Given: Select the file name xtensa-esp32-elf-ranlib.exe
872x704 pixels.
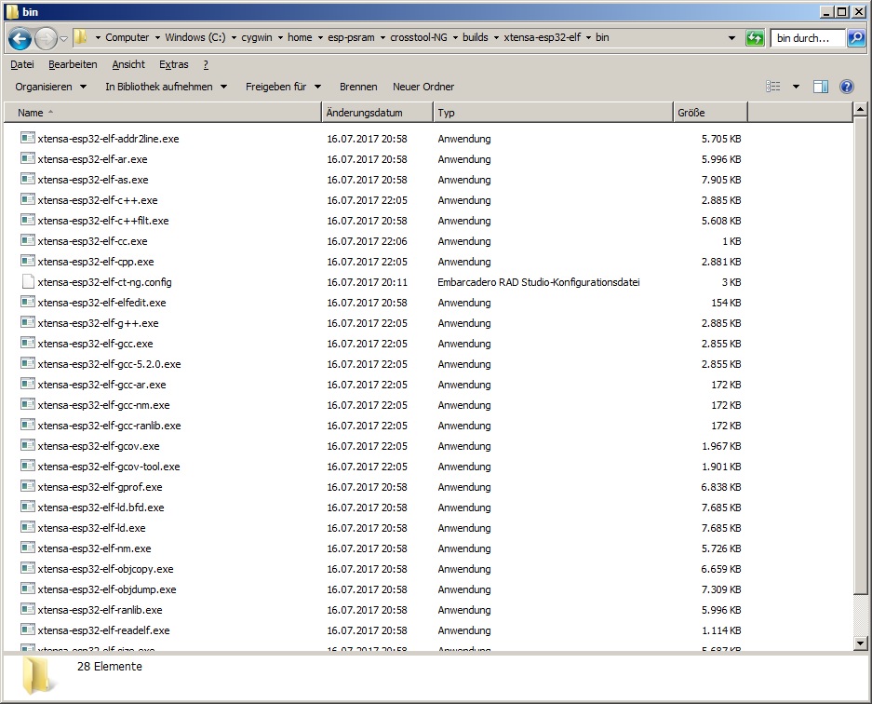Looking at the screenshot, I should pos(100,610).
